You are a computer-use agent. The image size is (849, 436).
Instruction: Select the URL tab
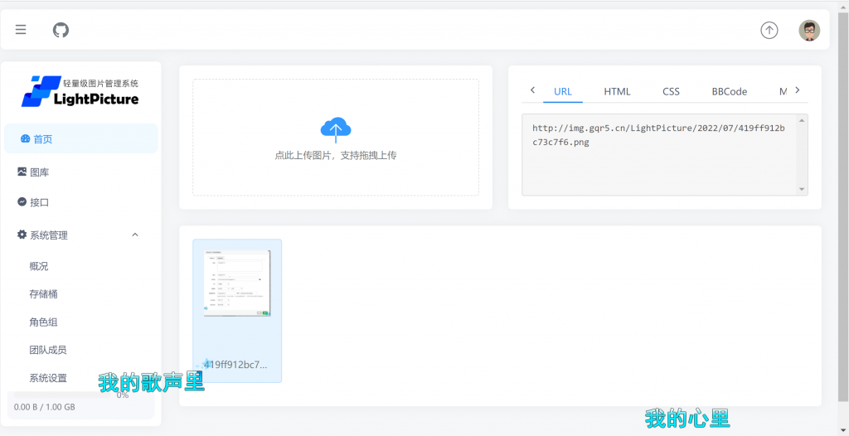coord(563,91)
